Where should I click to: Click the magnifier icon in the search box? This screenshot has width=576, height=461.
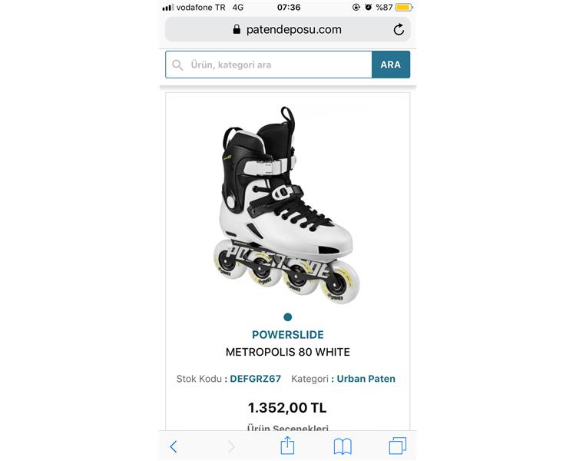point(178,65)
